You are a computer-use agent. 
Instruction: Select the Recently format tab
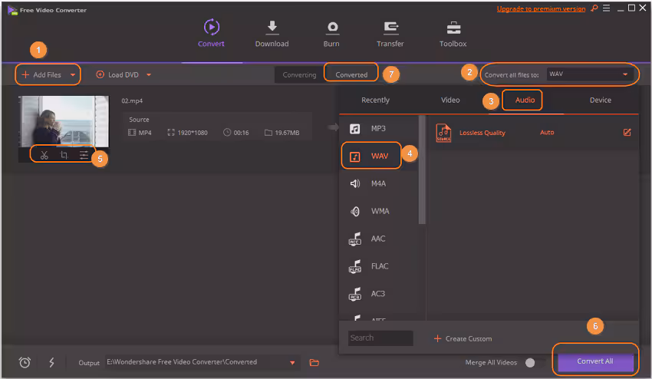376,100
